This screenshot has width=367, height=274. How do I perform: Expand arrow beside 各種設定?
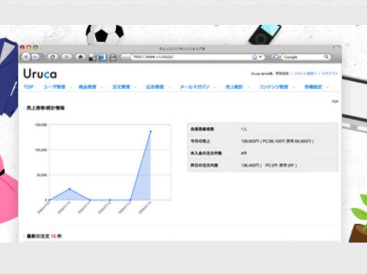point(327,88)
